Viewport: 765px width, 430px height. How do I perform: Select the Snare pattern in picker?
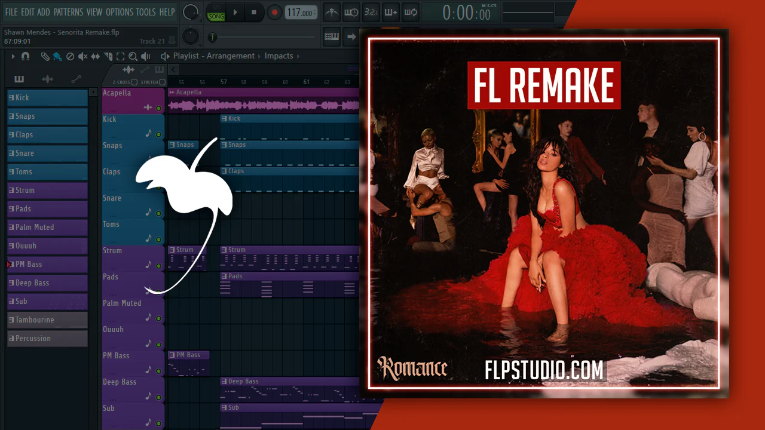click(47, 153)
